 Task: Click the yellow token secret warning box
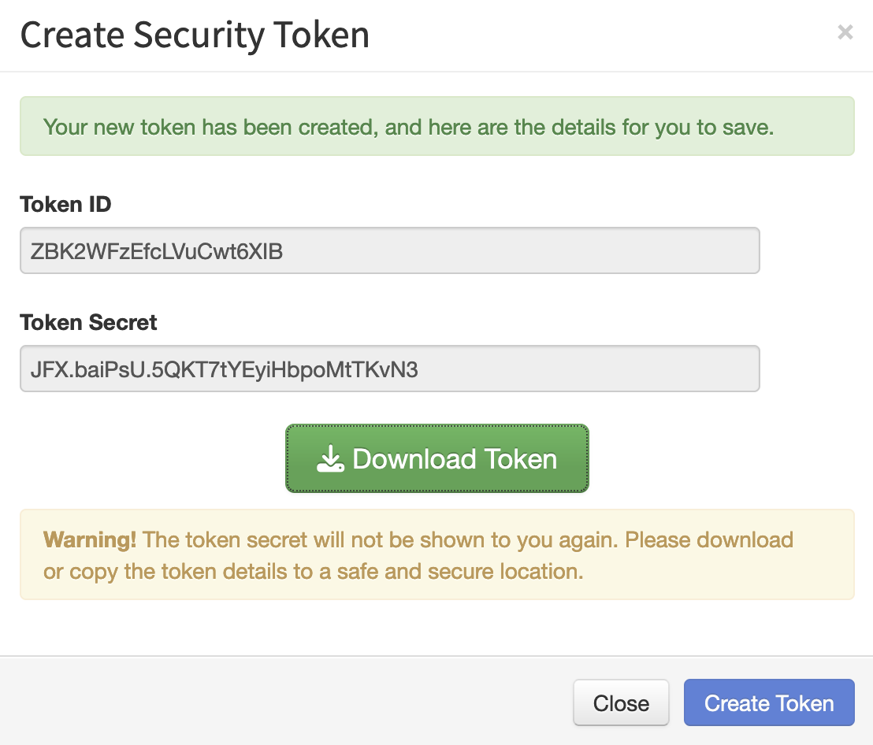click(437, 554)
